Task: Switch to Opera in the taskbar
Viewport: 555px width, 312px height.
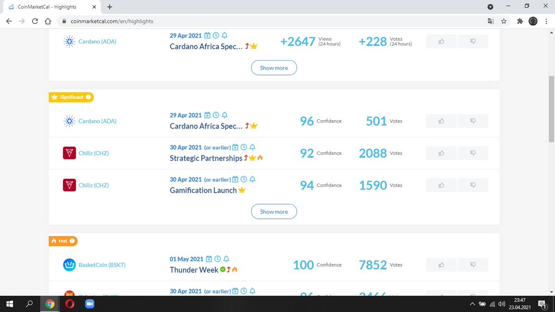Action: [69, 304]
